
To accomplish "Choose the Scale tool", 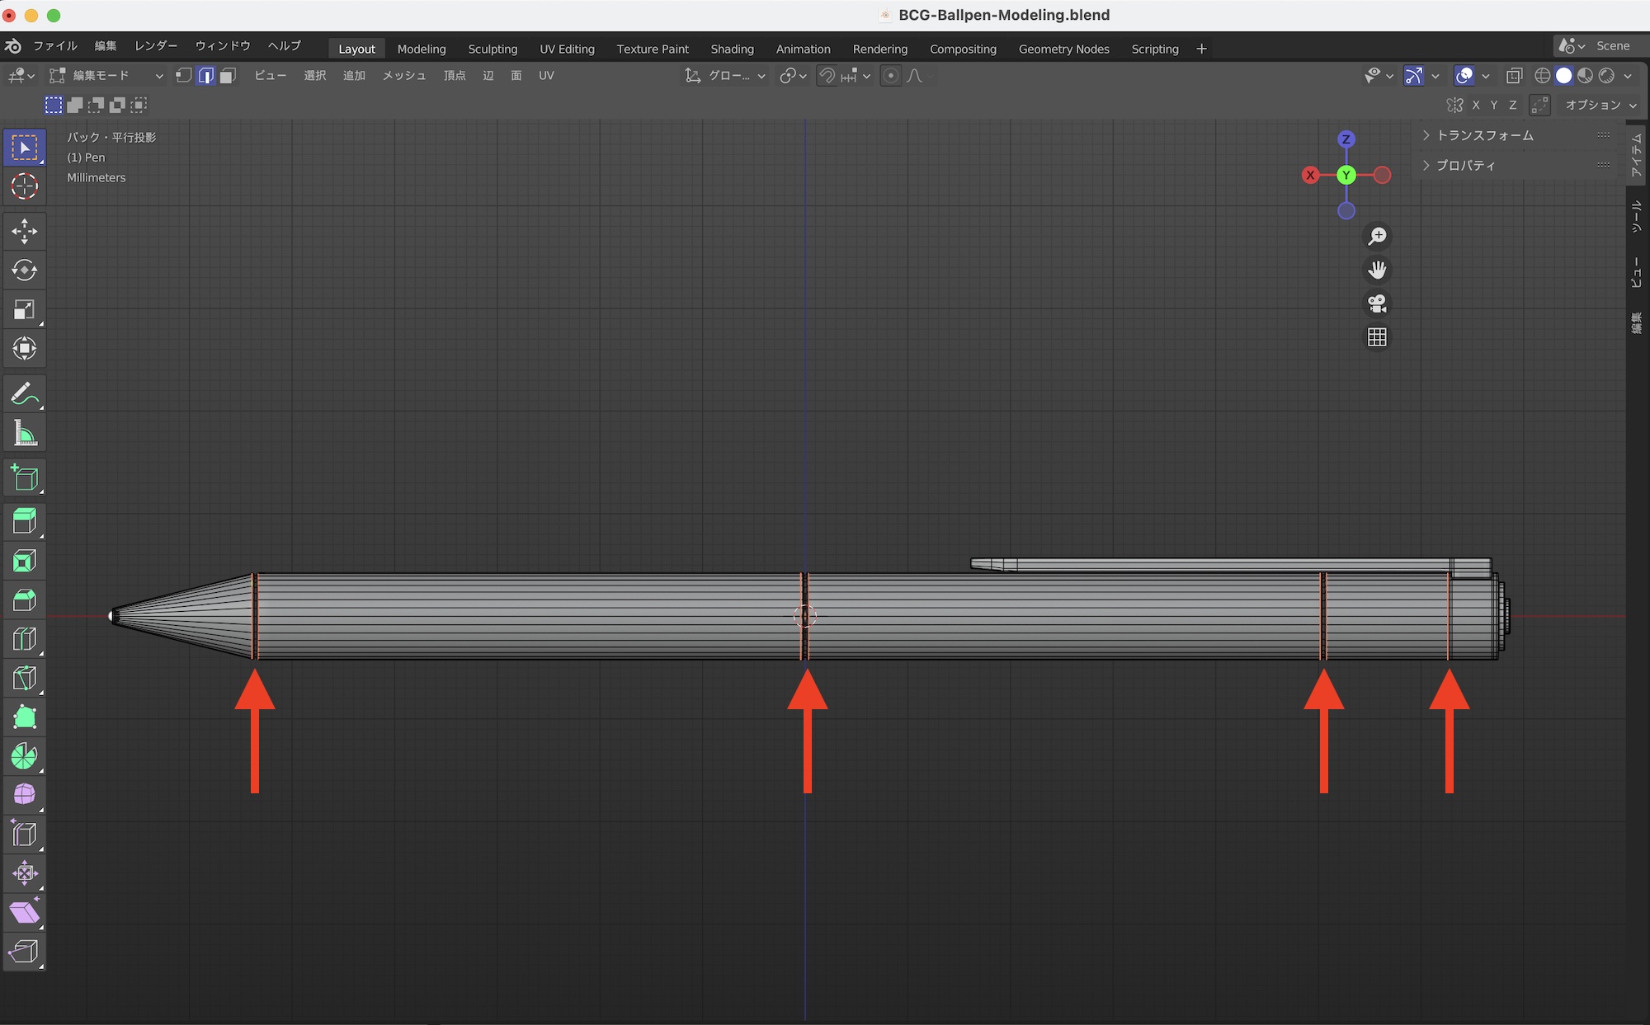I will 24,310.
